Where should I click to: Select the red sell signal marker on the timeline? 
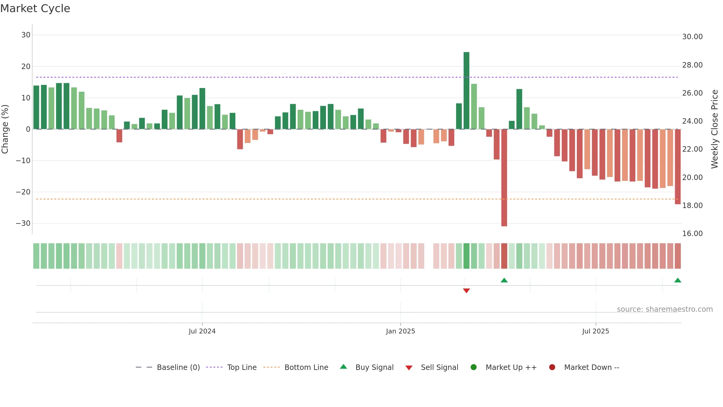[466, 291]
